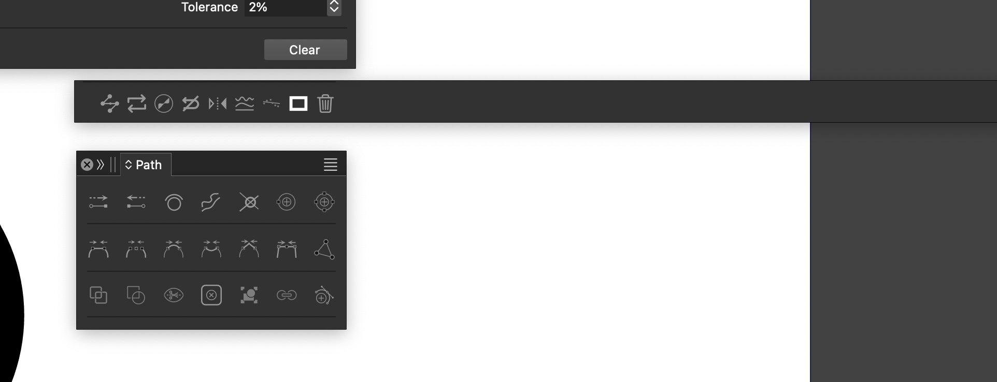
Task: Click the crossed-out circle node icon
Action: tap(249, 202)
